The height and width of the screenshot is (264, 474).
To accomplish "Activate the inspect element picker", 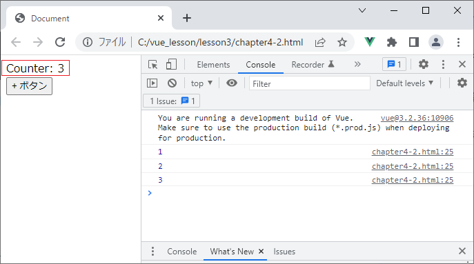I will tap(153, 64).
